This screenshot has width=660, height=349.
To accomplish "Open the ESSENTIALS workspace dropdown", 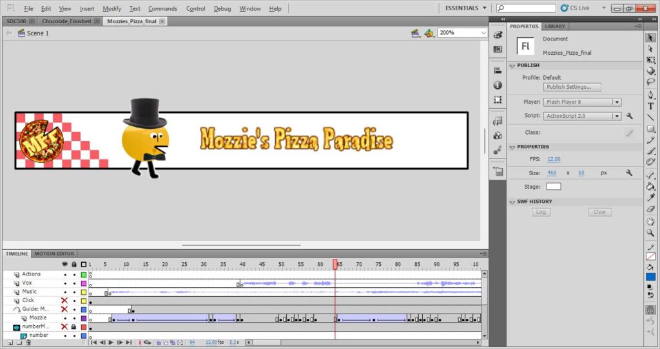I will pyautogui.click(x=466, y=8).
